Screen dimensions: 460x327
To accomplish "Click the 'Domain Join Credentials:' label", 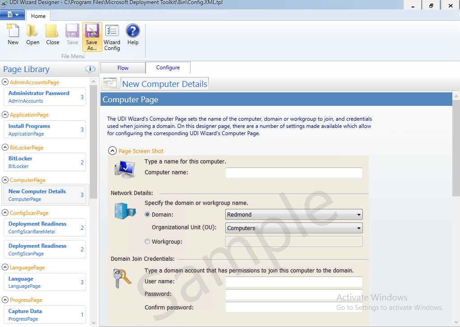I will click(142, 259).
